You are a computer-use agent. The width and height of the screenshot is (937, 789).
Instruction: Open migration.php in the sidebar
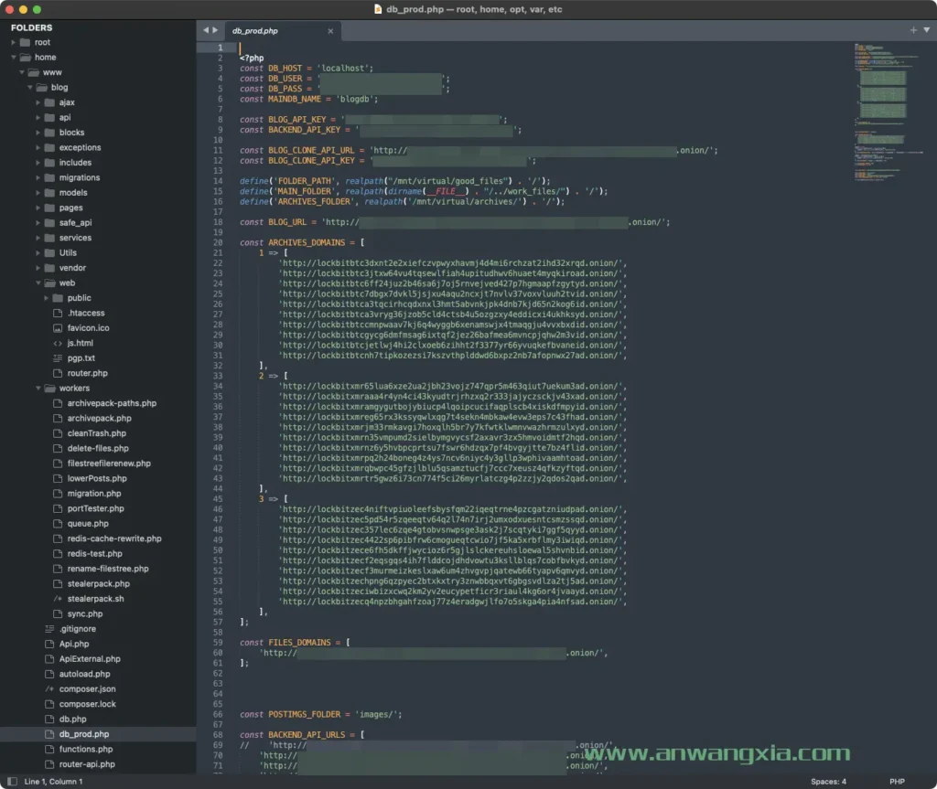pyautogui.click(x=94, y=494)
